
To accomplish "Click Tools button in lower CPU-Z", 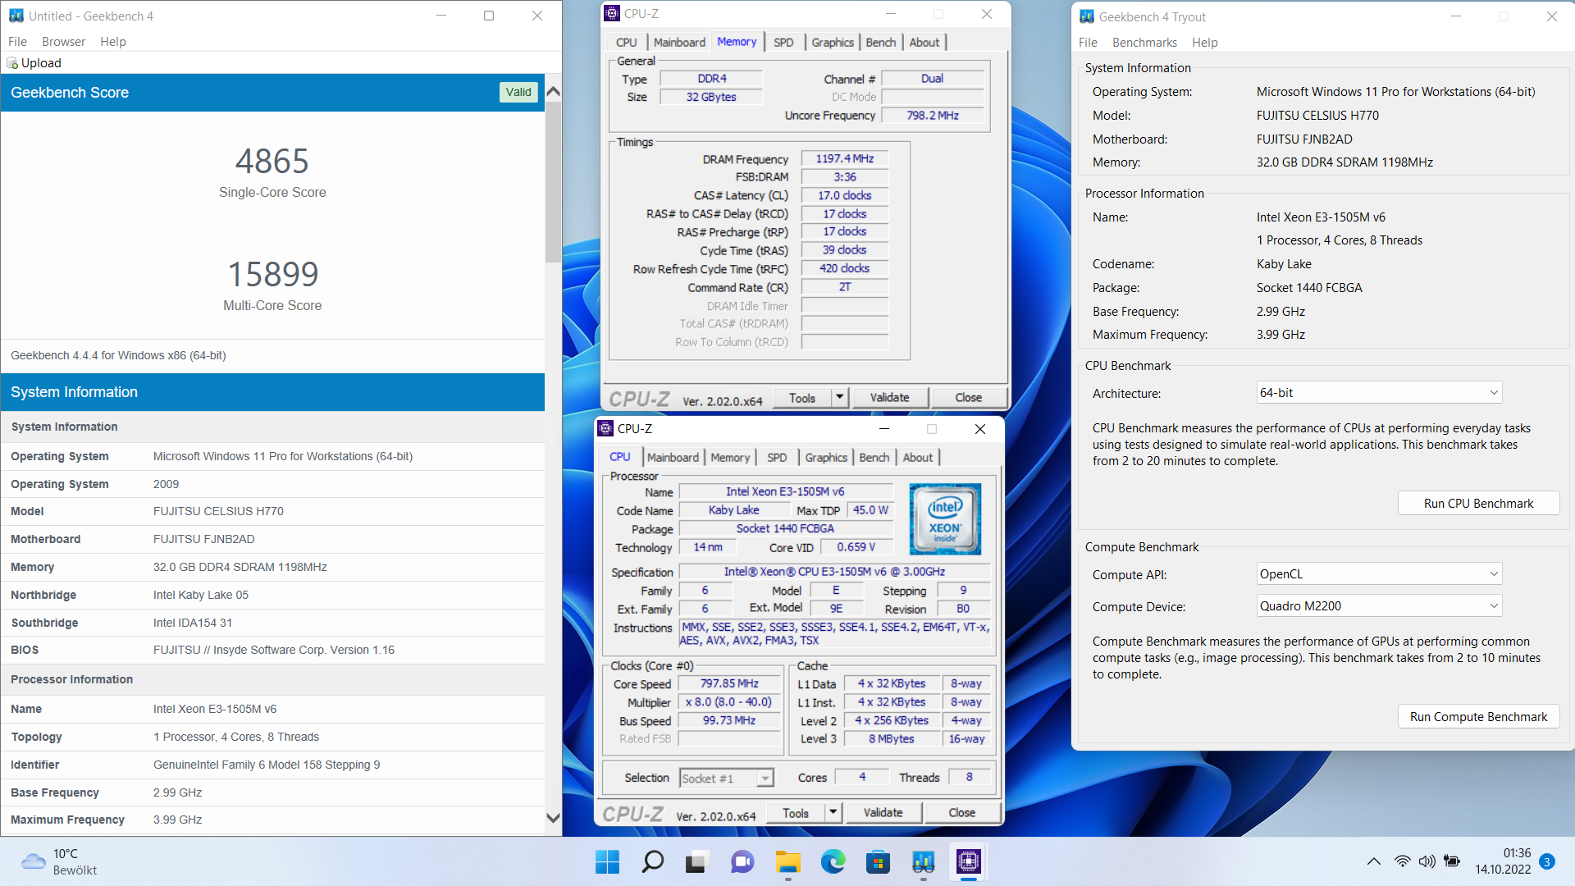I will click(x=796, y=813).
